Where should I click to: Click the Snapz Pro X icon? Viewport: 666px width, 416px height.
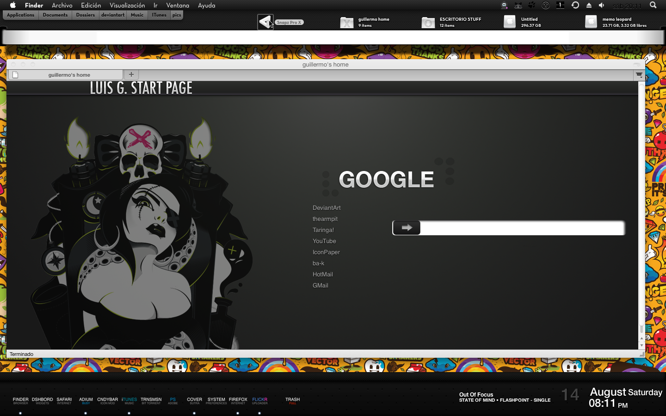[265, 22]
